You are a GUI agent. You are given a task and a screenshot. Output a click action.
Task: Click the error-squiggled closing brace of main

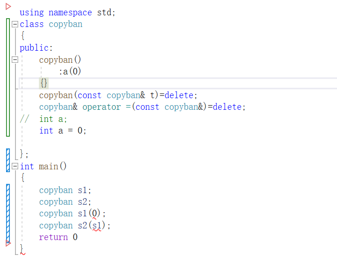22,249
